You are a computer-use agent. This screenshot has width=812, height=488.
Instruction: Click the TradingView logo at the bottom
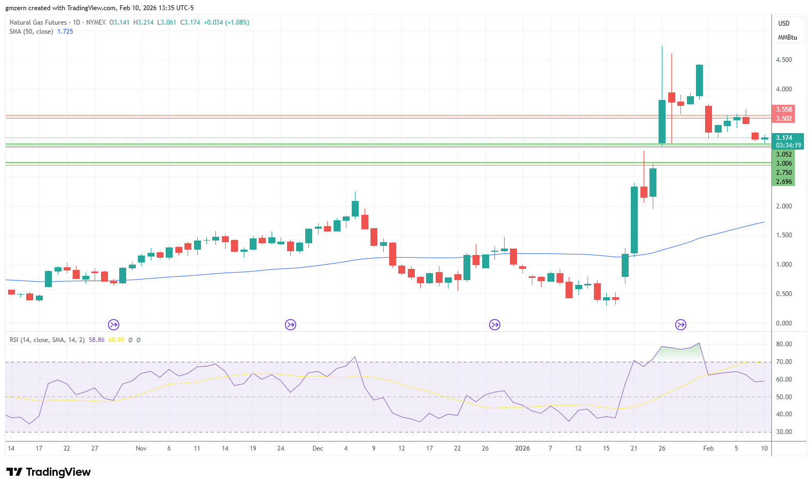point(49,472)
